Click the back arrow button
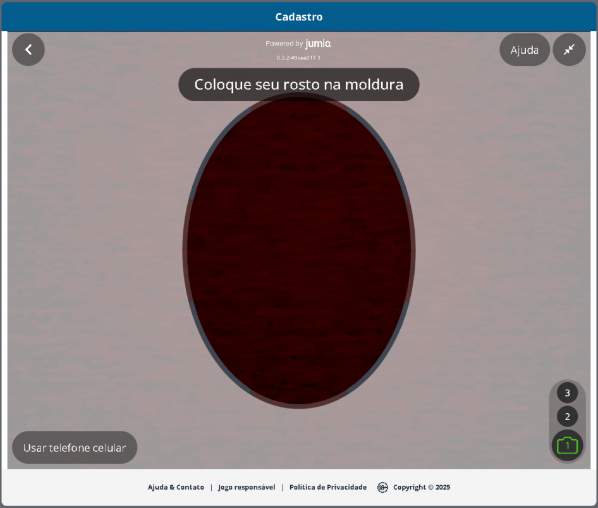This screenshot has height=508, width=598. [28, 49]
